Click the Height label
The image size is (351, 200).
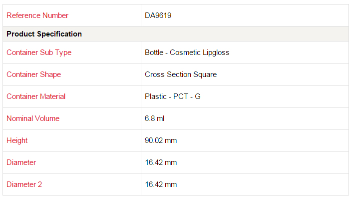click(17, 140)
